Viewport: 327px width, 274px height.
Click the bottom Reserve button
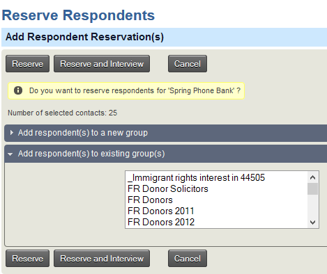27,259
